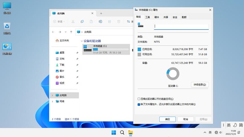Expand 网络 in navigation pane
This screenshot has height=137, width=244.
pos(52,101)
